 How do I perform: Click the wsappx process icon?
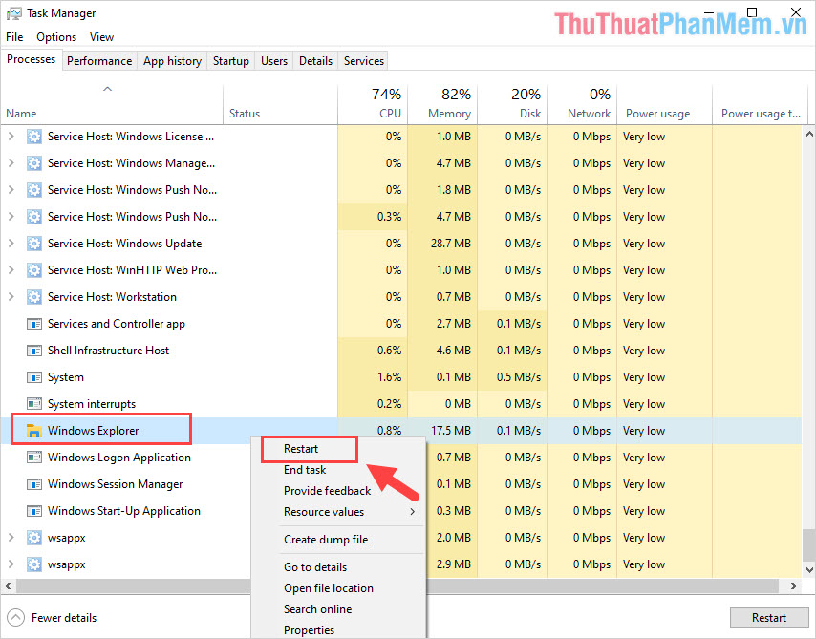[33, 538]
